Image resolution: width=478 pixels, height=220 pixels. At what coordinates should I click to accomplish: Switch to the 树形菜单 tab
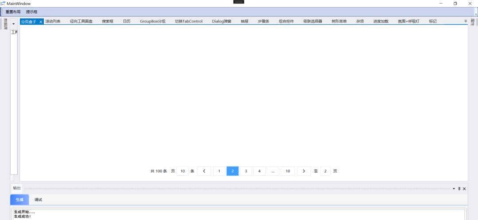[339, 21]
